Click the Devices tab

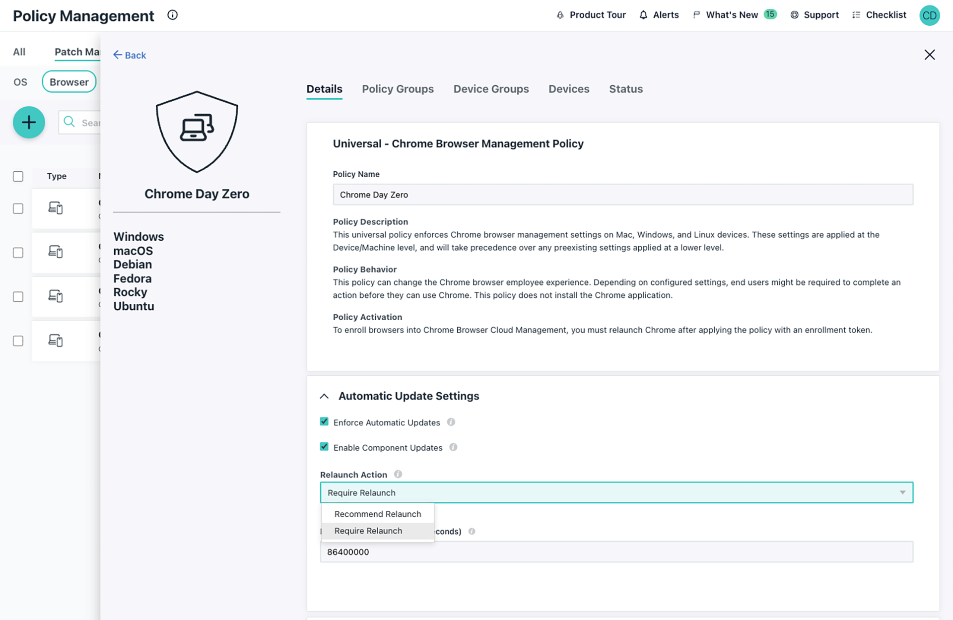coord(570,88)
